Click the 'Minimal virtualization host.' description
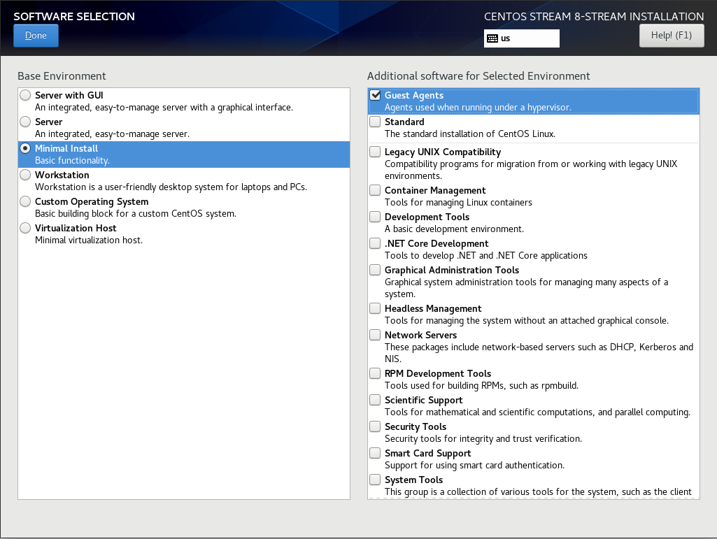 [x=89, y=240]
